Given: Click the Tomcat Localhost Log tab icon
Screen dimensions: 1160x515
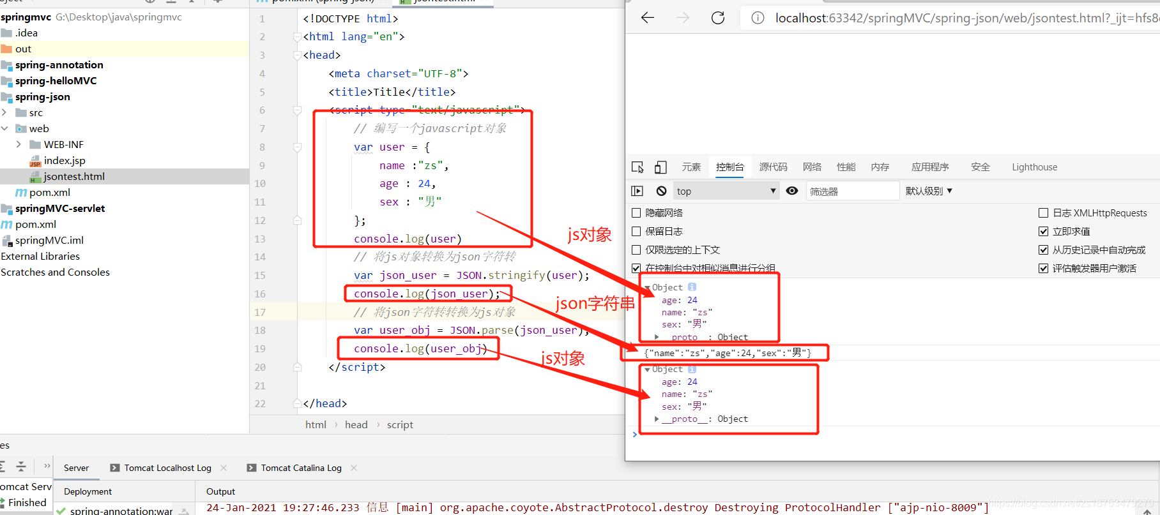Looking at the screenshot, I should click(115, 468).
